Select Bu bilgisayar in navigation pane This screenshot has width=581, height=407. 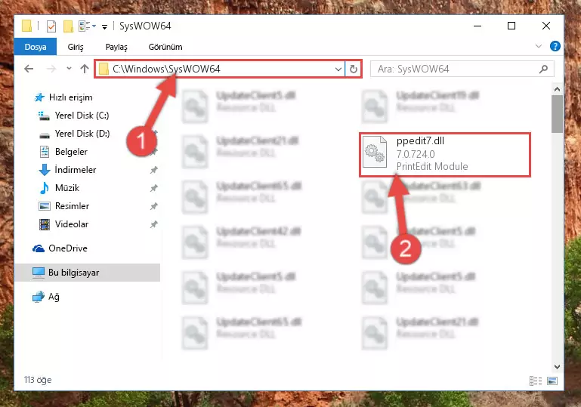click(88, 273)
